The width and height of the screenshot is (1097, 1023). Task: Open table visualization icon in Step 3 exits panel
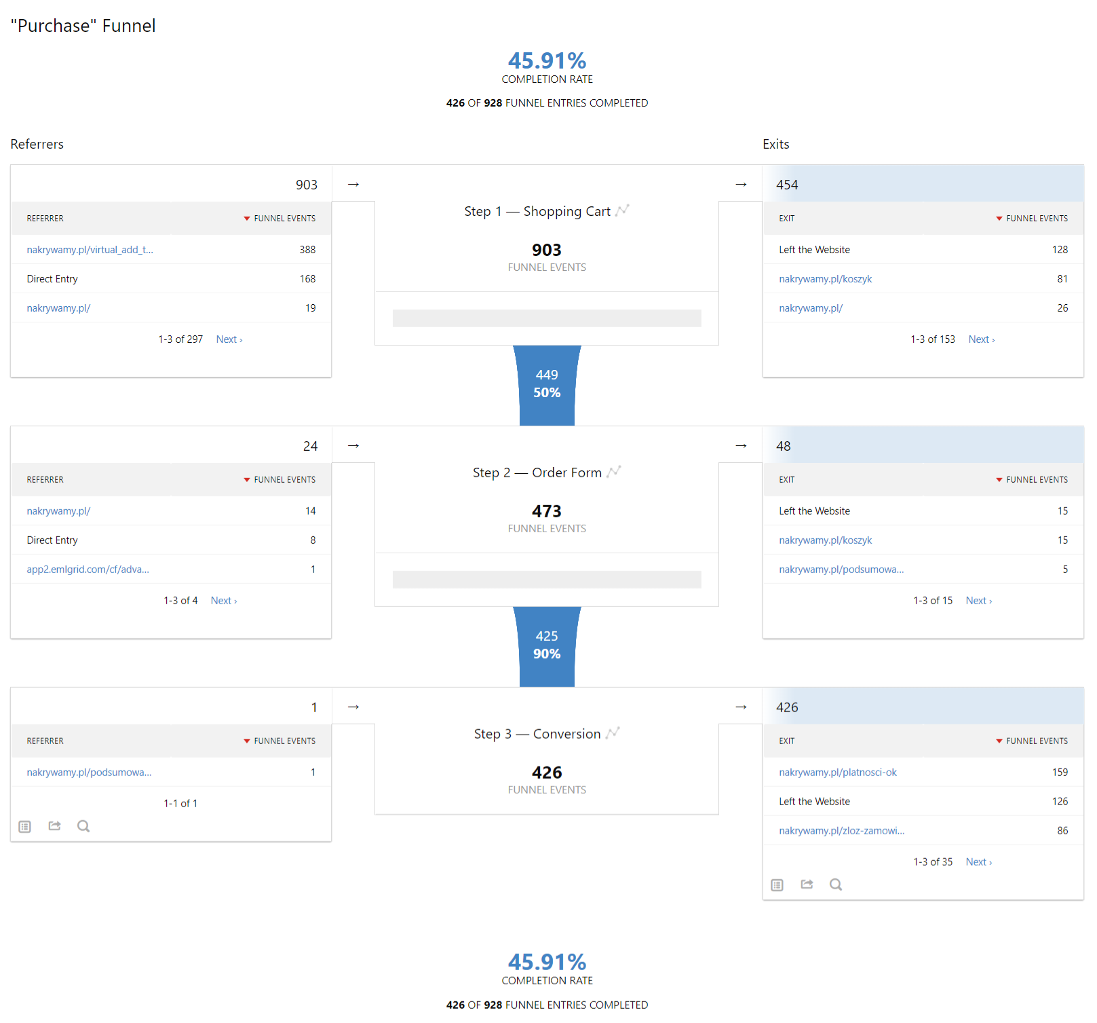777,885
